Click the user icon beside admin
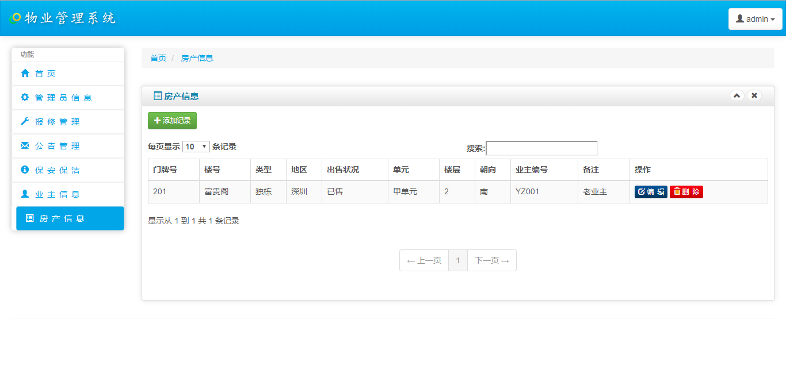The height and width of the screenshot is (377, 786). pyautogui.click(x=740, y=19)
